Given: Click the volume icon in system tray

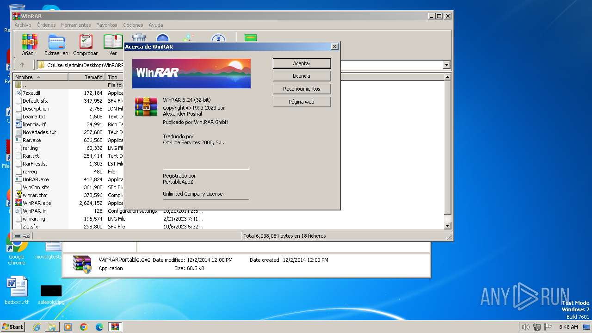Looking at the screenshot, I should (x=525, y=327).
